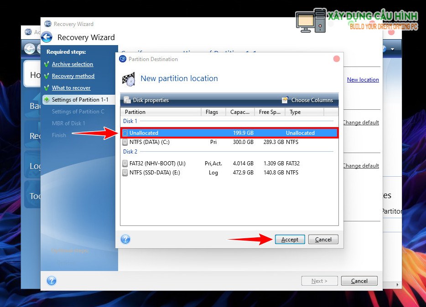Open the What to recover step
Viewport: 426px width, 307px height.
71,88
